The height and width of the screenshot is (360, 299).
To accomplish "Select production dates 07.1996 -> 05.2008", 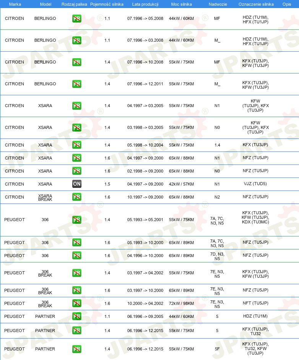I will pos(145,19).
